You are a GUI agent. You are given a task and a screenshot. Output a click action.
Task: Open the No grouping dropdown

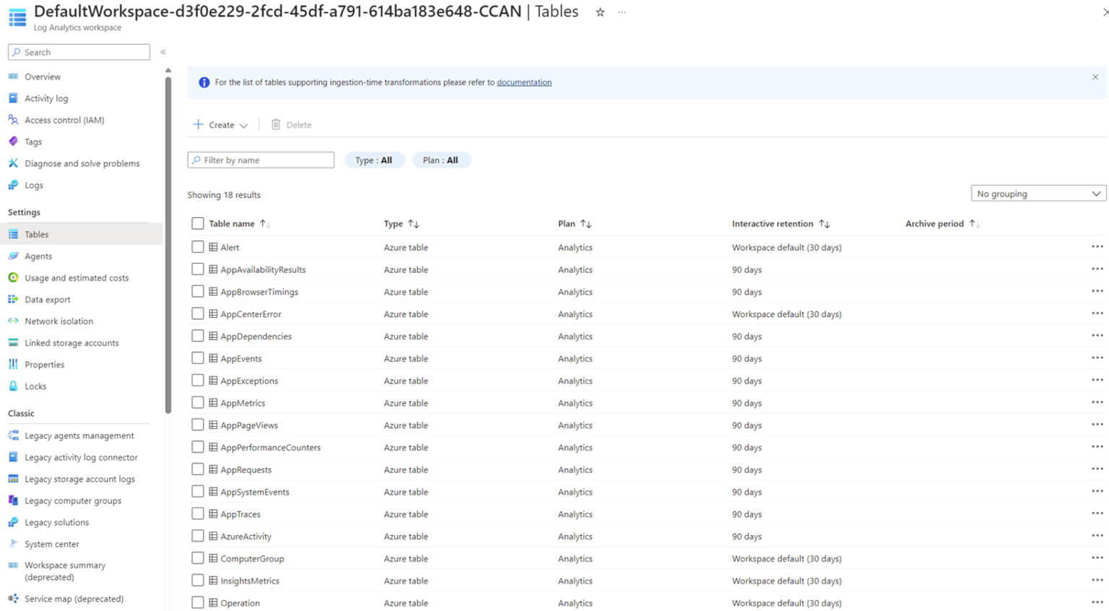[x=1038, y=194]
